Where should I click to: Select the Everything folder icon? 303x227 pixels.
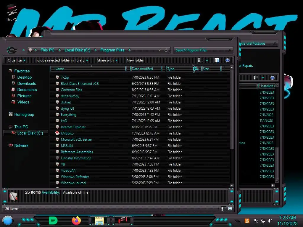click(57, 114)
